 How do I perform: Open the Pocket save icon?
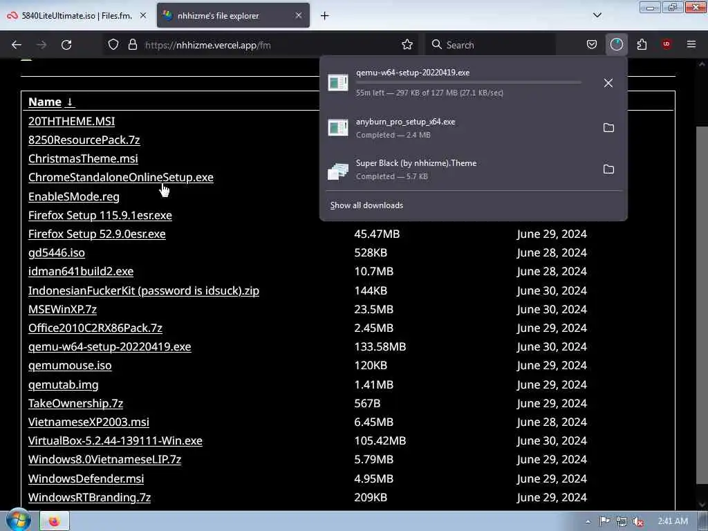592,44
